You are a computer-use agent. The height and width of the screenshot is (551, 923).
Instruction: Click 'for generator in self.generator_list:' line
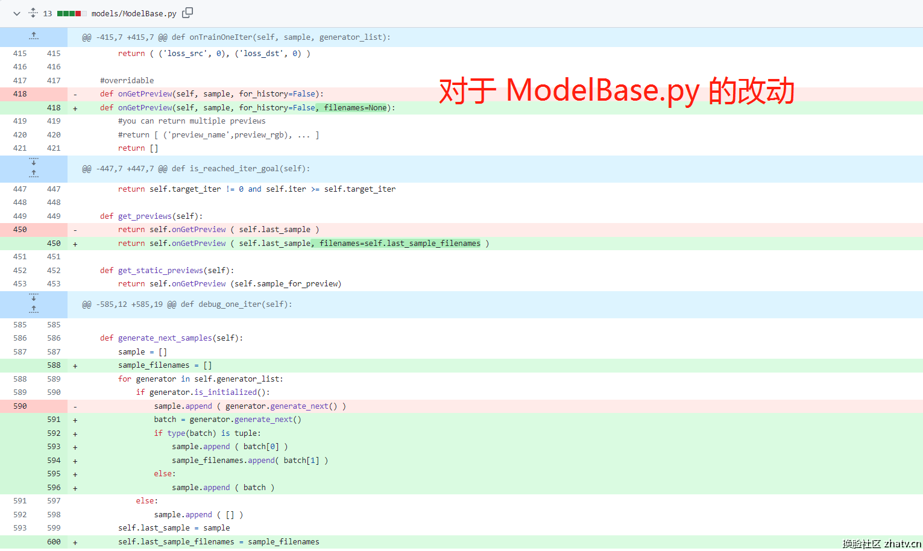tap(201, 379)
